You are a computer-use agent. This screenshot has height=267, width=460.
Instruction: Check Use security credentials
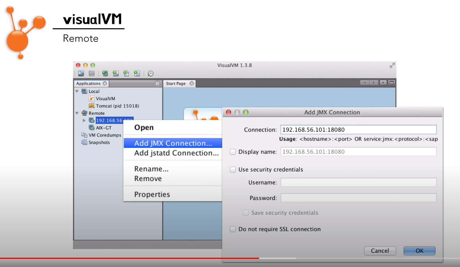tap(233, 170)
